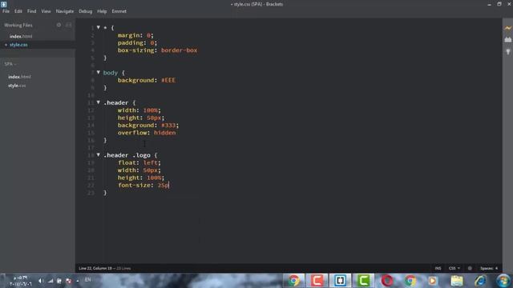Open Internet Explorer in taskbar
The height and width of the screenshot is (288, 513).
point(480,281)
